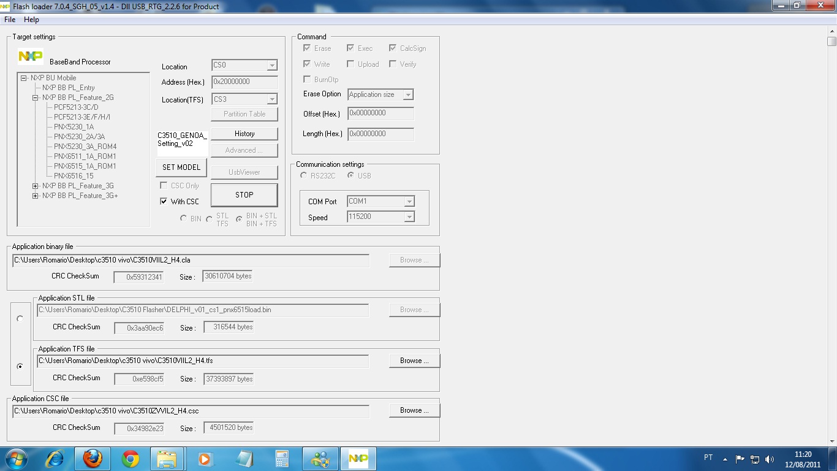Browse for the Application TFS file
The width and height of the screenshot is (837, 471).
point(414,361)
